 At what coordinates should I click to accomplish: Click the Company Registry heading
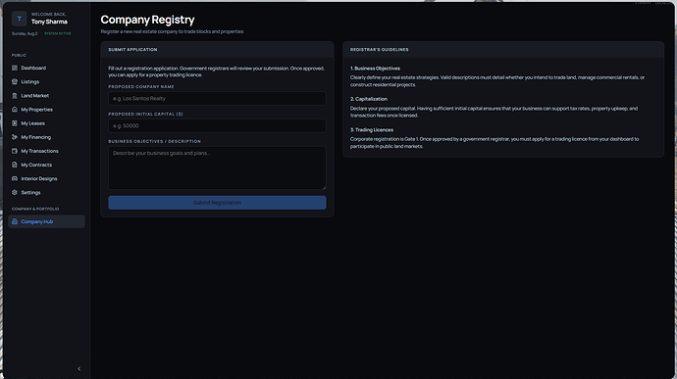coord(147,20)
